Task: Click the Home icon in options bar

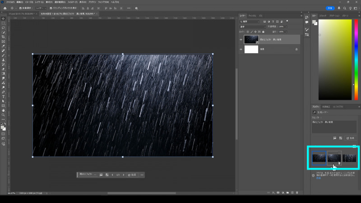Action: pyautogui.click(x=5, y=8)
